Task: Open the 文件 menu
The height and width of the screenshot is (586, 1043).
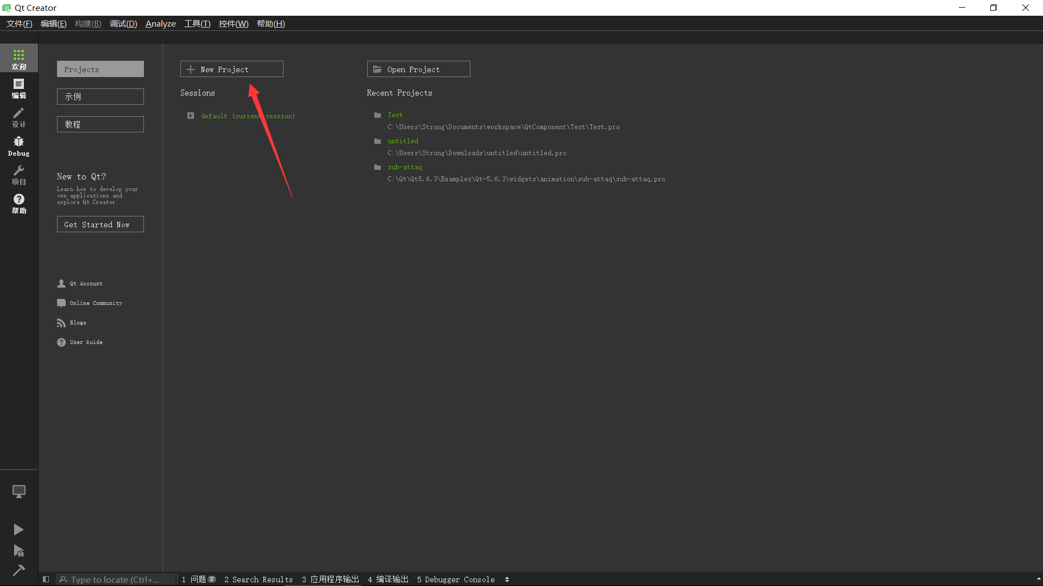Action: click(20, 24)
